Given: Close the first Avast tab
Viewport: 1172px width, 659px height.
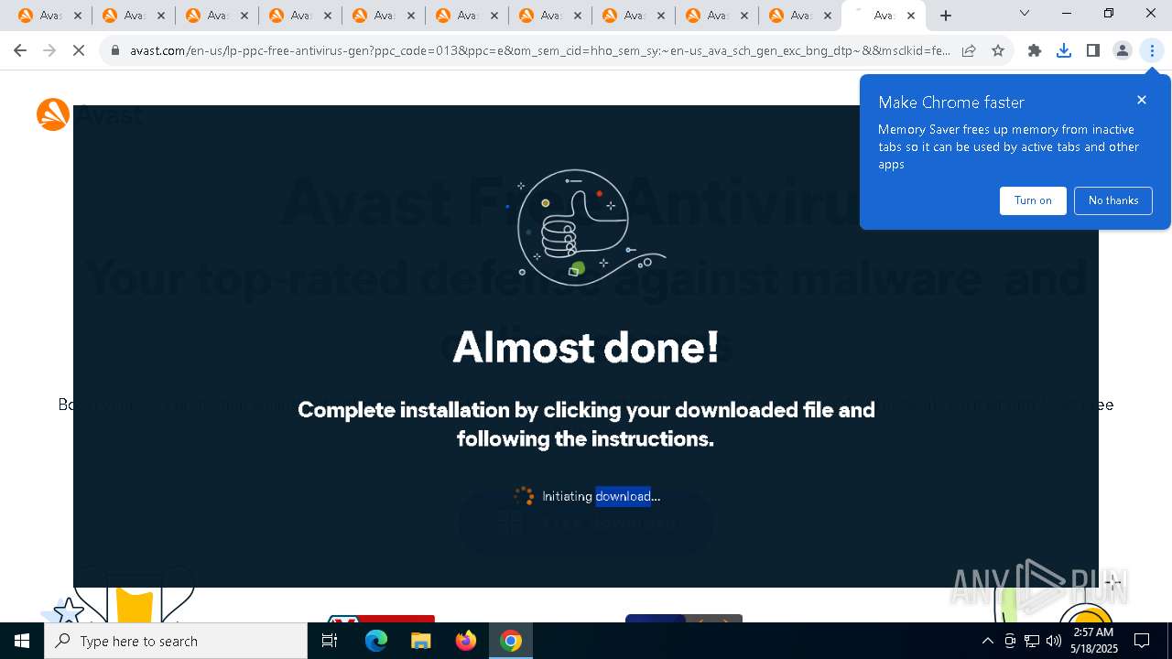Looking at the screenshot, I should point(77,16).
